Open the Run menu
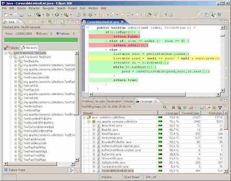 pyautogui.click(x=83, y=8)
